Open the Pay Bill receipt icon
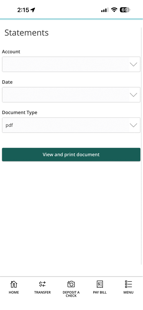This screenshot has height=310, width=143. coord(100,284)
